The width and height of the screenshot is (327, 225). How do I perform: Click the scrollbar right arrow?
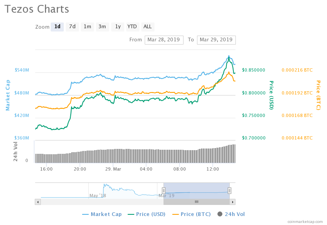pyautogui.click(x=233, y=202)
